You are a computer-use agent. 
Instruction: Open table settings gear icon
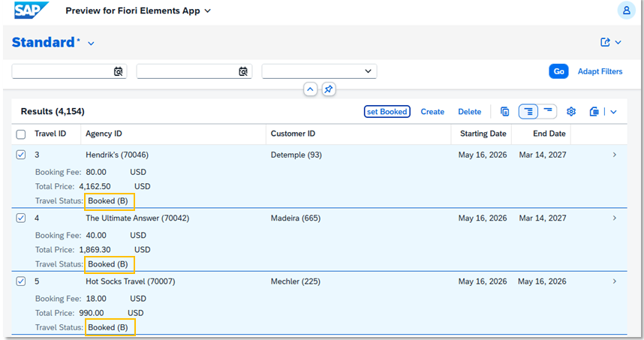tap(571, 111)
